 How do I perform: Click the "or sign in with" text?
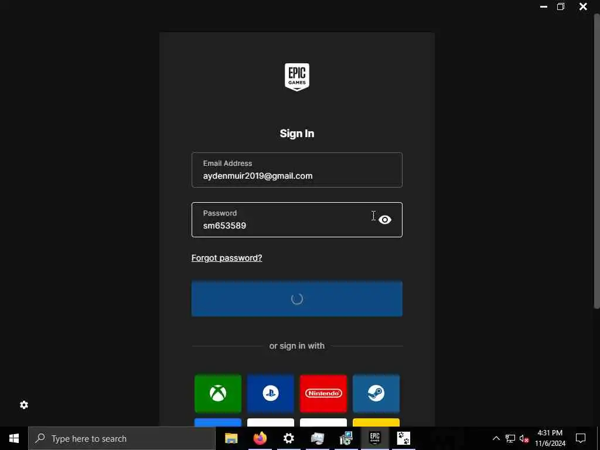pyautogui.click(x=297, y=346)
